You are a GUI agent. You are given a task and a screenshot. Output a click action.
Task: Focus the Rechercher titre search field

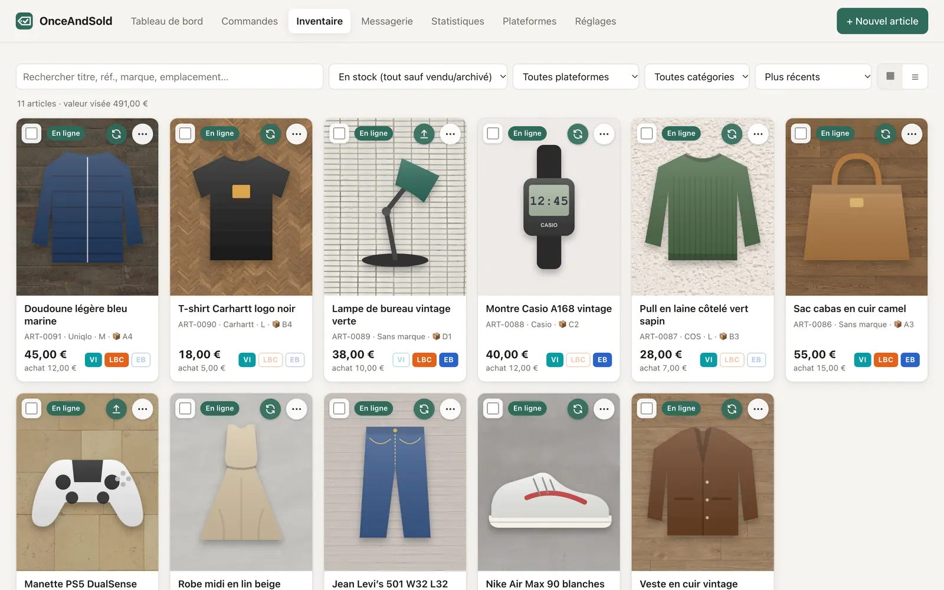(x=169, y=77)
